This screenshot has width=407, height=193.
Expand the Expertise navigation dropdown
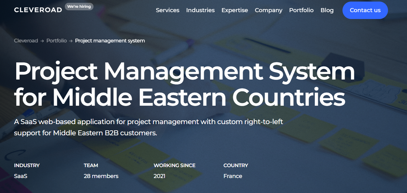tap(235, 10)
